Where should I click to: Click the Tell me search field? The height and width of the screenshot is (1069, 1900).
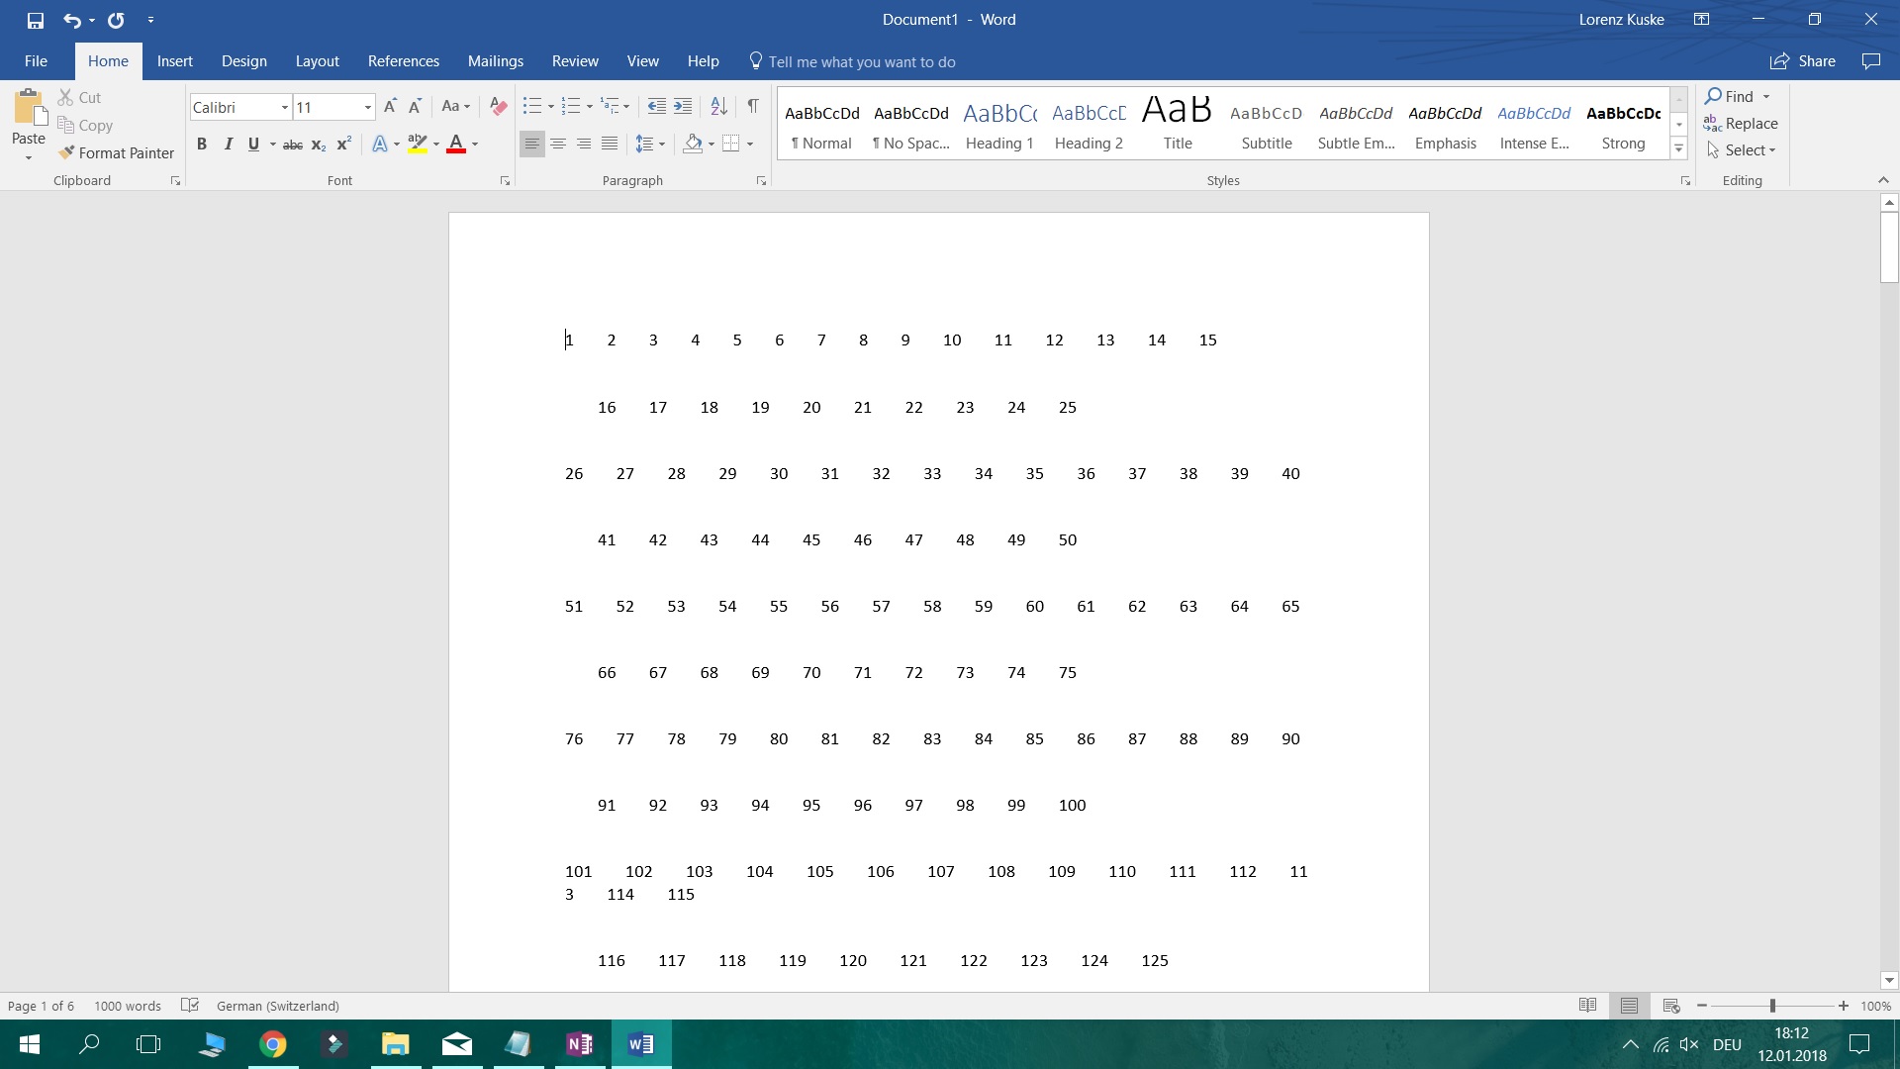pyautogui.click(x=861, y=62)
